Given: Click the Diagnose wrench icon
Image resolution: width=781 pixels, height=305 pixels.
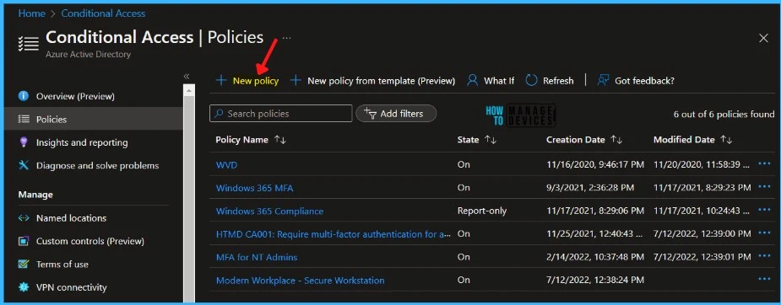Looking at the screenshot, I should (24, 165).
